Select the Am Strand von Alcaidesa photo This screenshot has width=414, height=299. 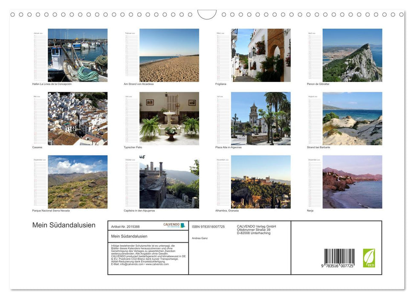click(169, 55)
